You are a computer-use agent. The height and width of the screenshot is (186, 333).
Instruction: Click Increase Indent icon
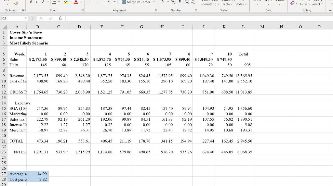point(116,2)
